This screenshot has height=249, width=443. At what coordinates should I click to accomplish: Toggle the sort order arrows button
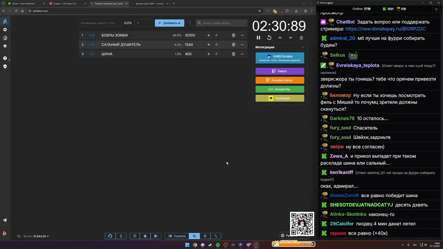click(x=216, y=236)
